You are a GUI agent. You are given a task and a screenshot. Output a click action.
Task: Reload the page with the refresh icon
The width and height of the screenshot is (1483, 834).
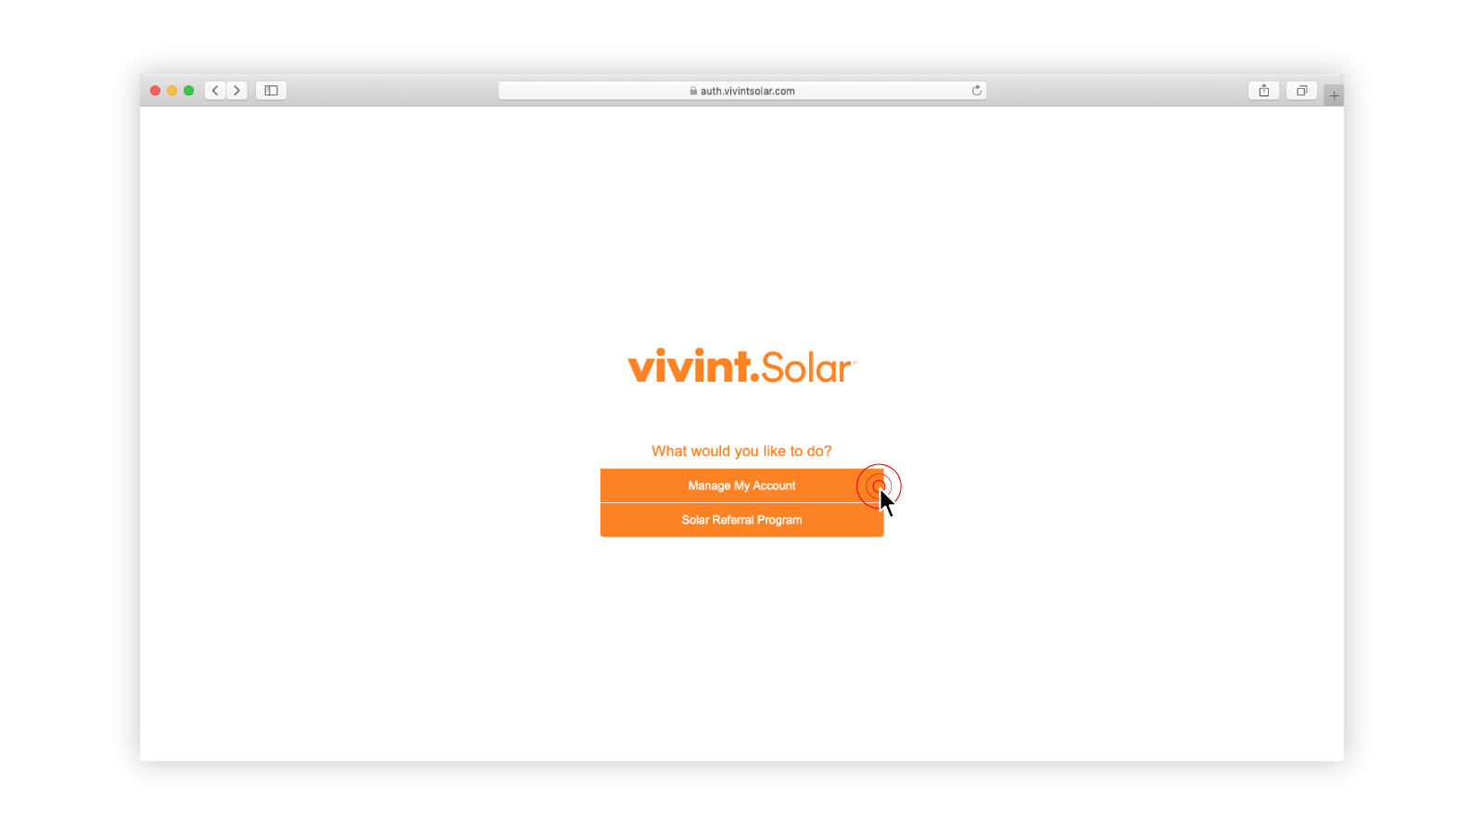click(x=976, y=91)
